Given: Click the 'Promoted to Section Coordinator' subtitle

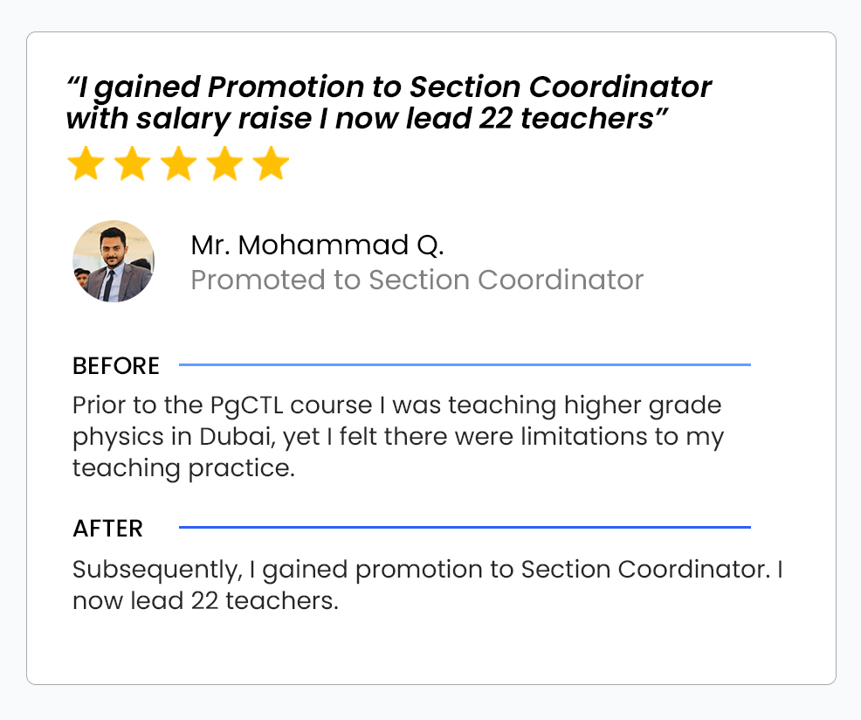Looking at the screenshot, I should [417, 280].
